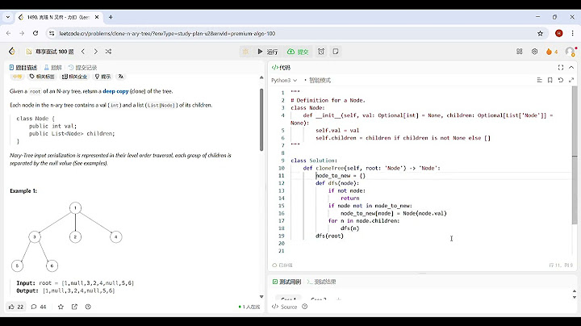Expand the editor with diagonal arrows icon
The height and width of the screenshot is (326, 581).
click(x=571, y=80)
